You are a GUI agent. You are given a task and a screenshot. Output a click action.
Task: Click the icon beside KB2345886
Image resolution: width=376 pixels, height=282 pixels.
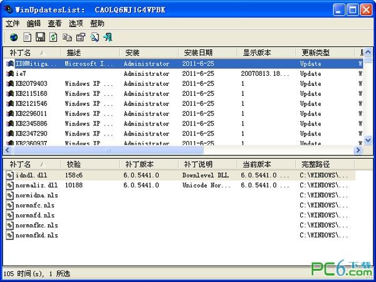pos(10,123)
